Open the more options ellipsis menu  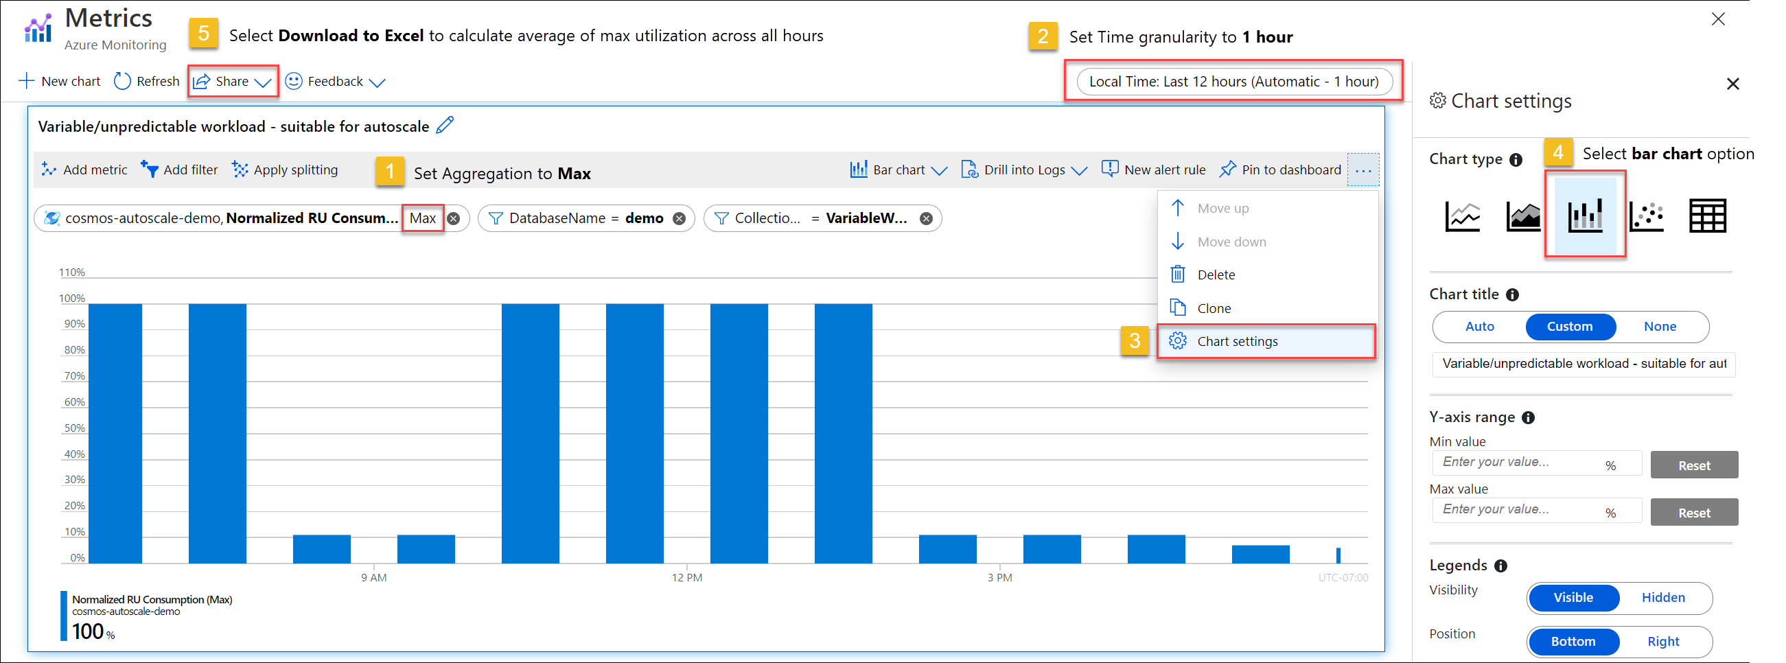coord(1362,170)
